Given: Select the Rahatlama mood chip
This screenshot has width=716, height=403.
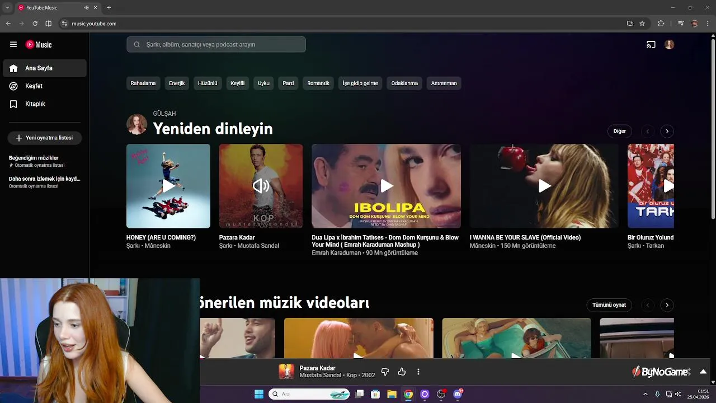Looking at the screenshot, I should tap(143, 83).
